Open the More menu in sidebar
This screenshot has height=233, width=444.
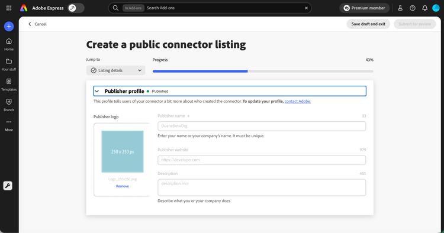9,125
